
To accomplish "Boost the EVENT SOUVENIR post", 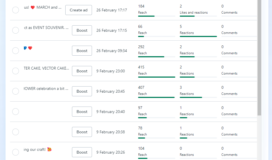I will (x=82, y=30).
